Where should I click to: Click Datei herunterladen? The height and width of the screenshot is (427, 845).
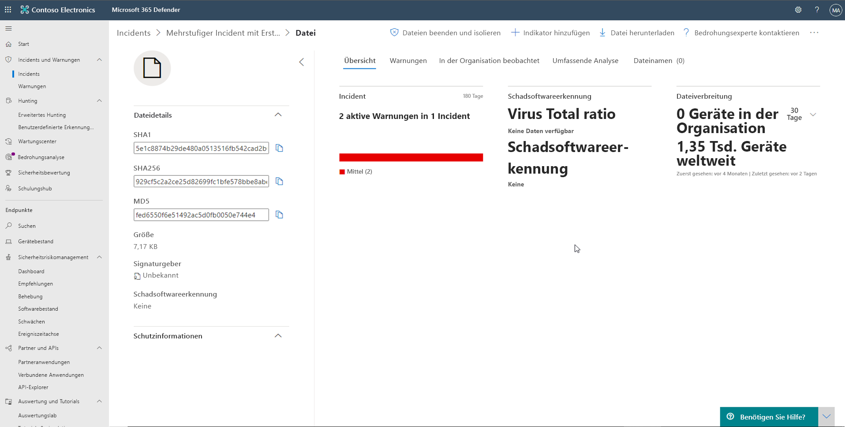[x=636, y=33]
